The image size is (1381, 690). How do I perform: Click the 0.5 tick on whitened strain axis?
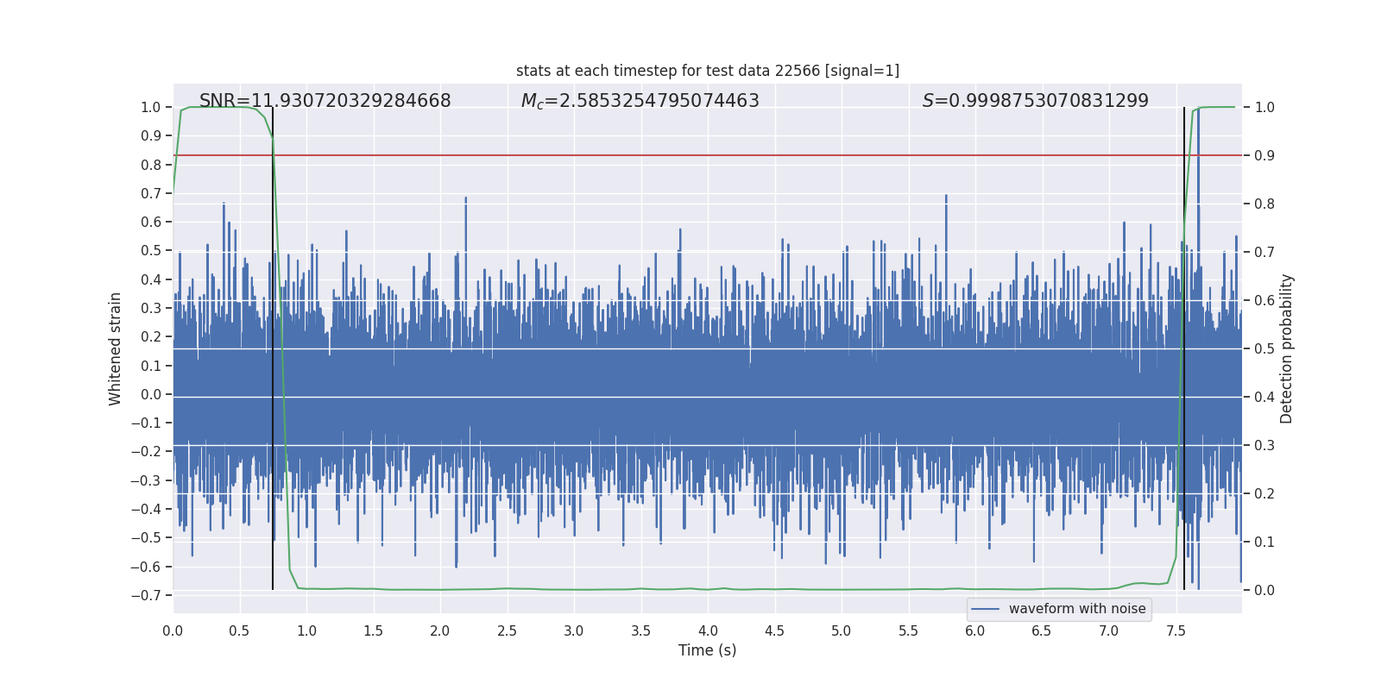click(x=150, y=251)
